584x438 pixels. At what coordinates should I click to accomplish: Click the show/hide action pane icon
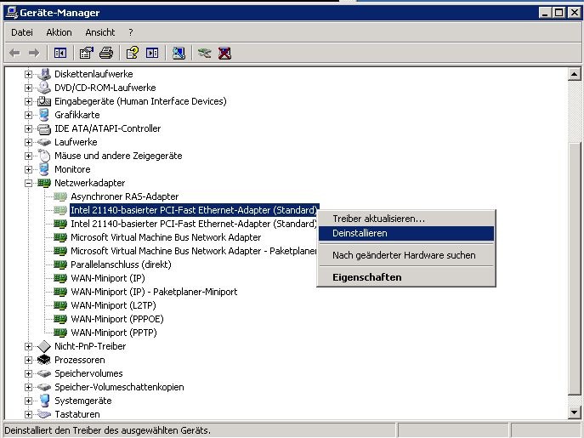tap(152, 53)
